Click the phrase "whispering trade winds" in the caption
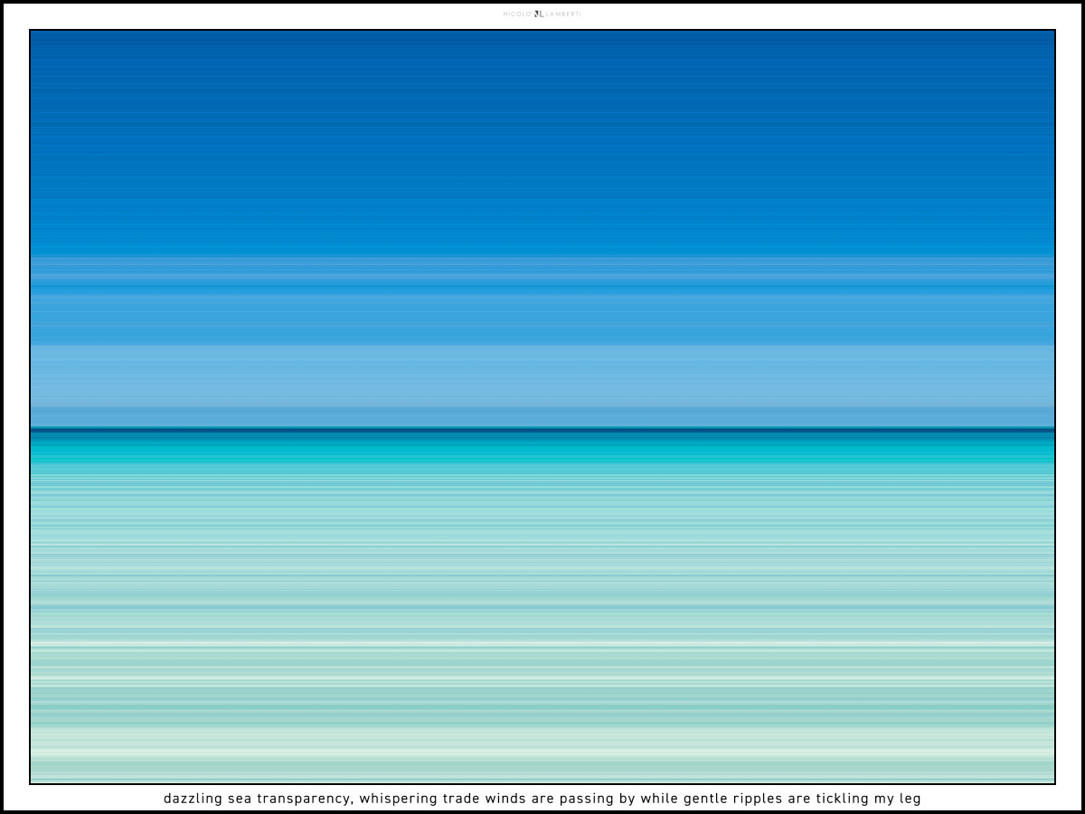 click(434, 799)
